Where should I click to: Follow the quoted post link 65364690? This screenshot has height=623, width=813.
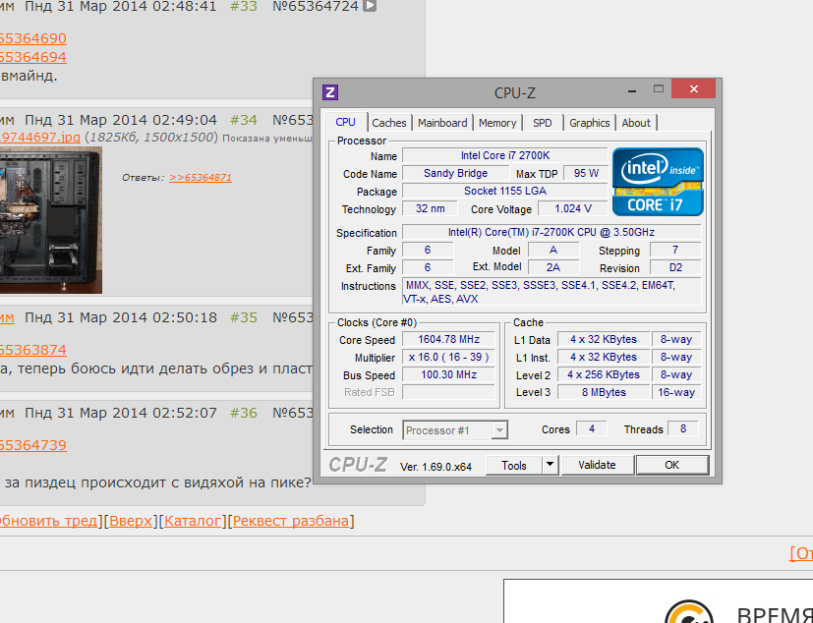point(33,38)
